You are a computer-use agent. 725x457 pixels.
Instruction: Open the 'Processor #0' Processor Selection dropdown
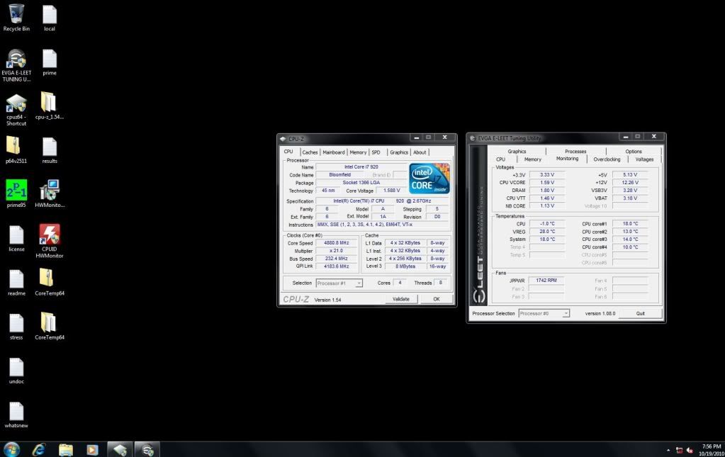(544, 313)
